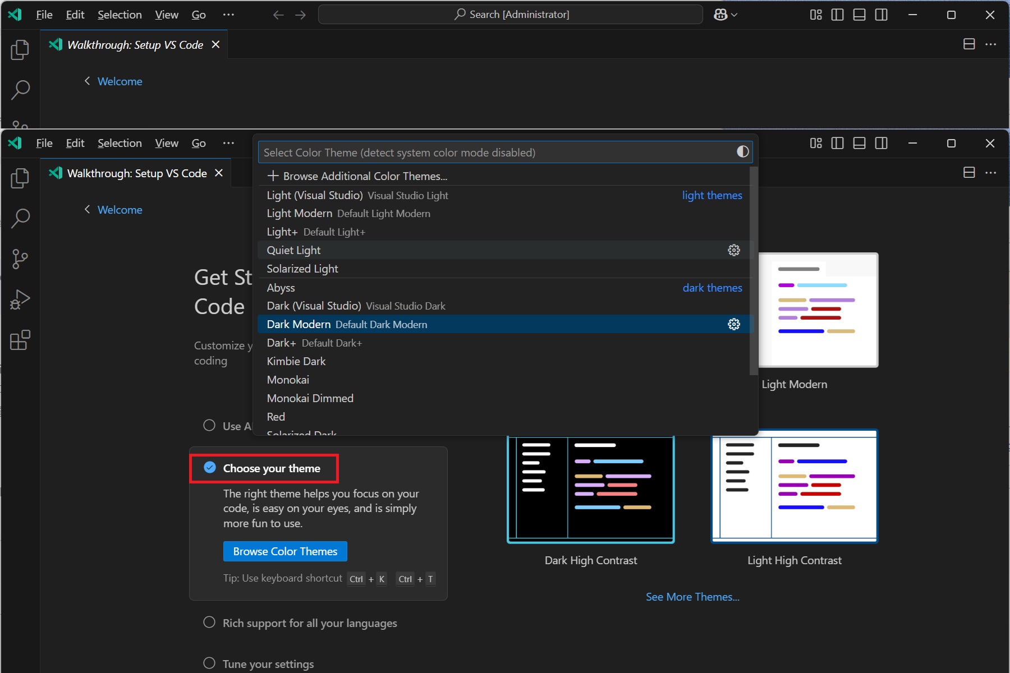Select Browse Additional Color Themes entry
The width and height of the screenshot is (1010, 673).
pyautogui.click(x=365, y=176)
